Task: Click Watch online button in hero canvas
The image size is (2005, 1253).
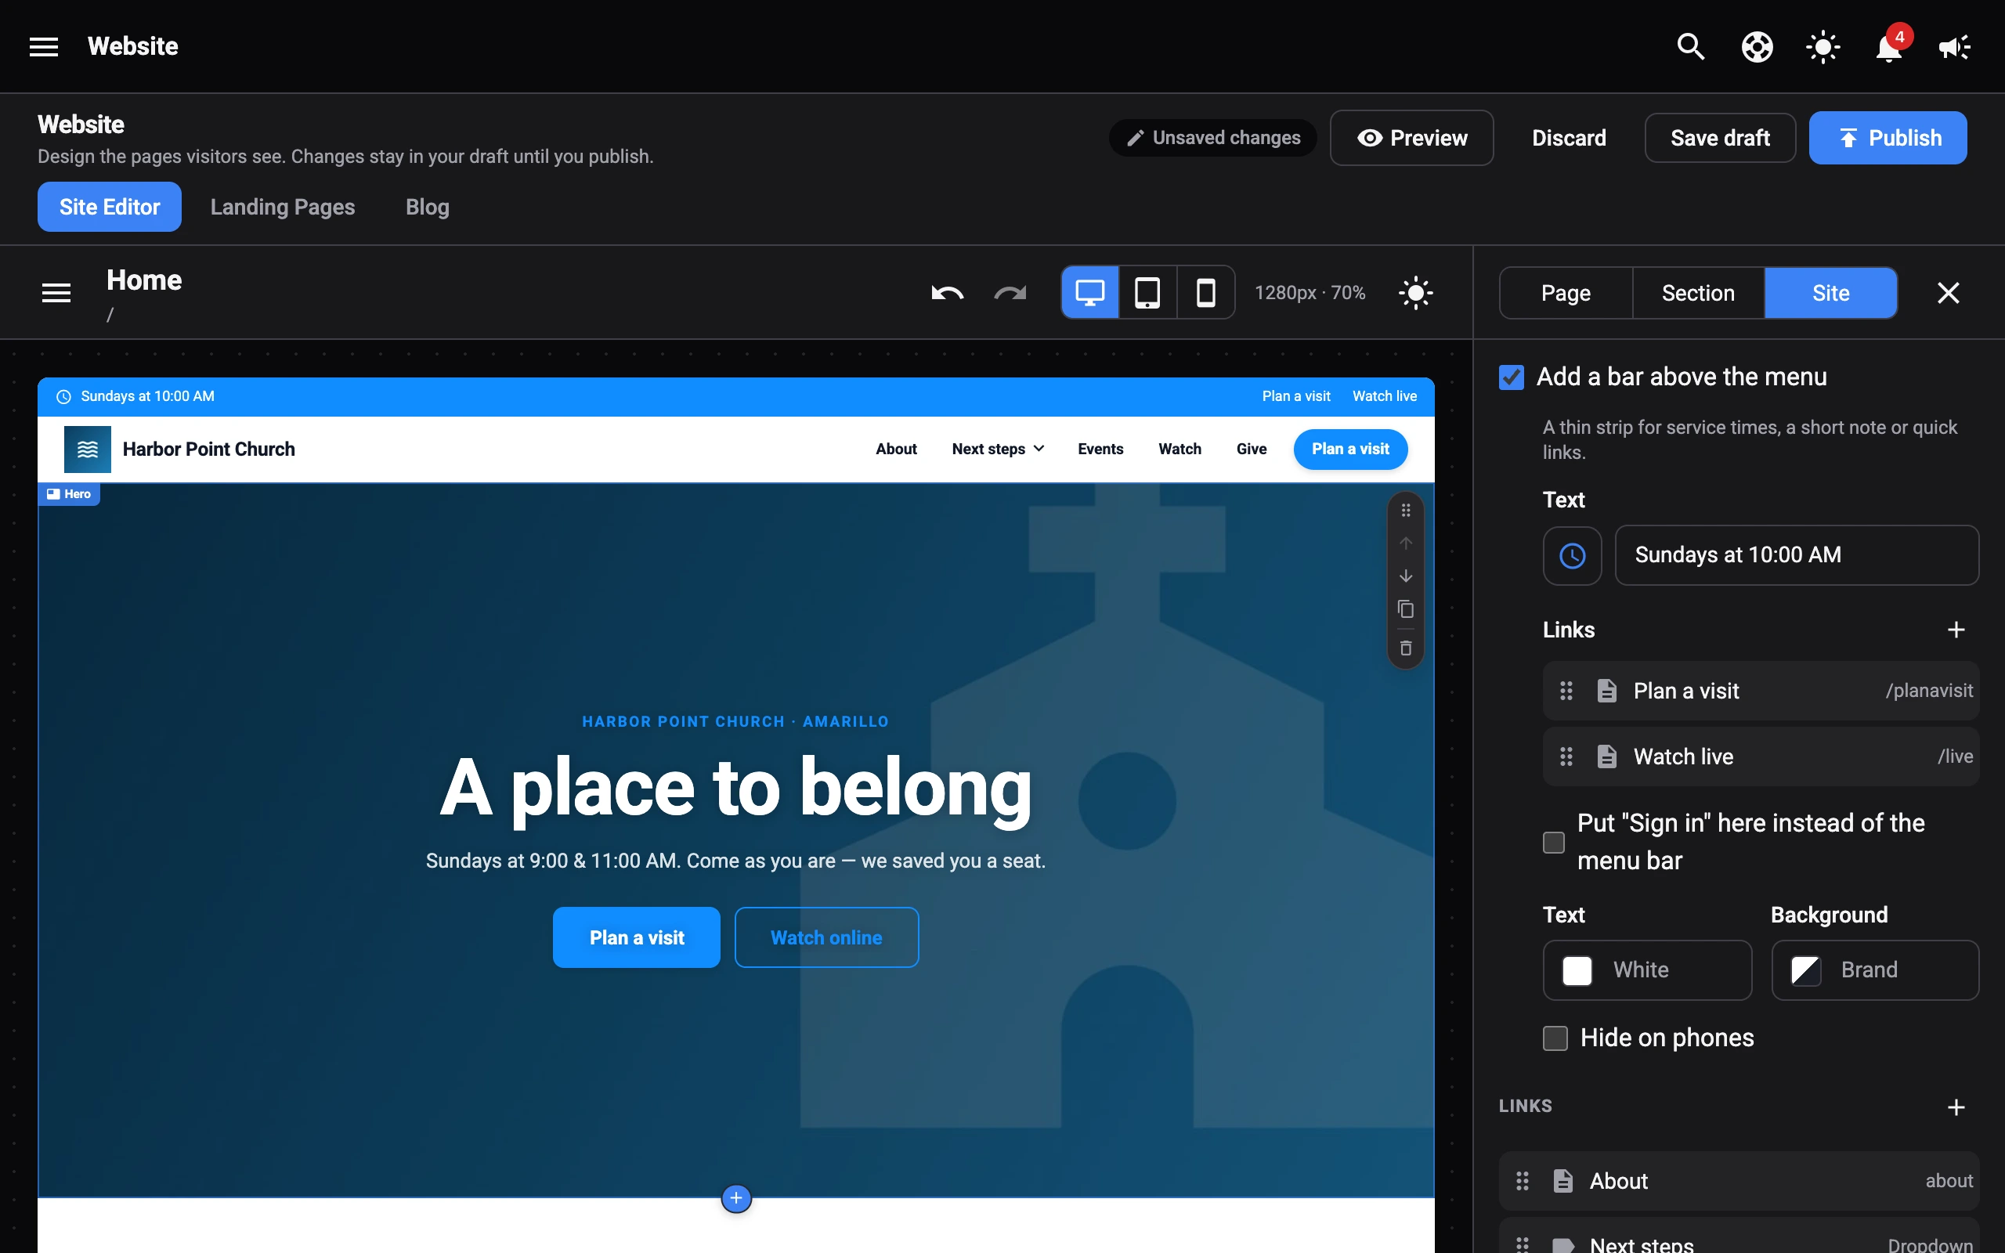Action: click(x=826, y=937)
